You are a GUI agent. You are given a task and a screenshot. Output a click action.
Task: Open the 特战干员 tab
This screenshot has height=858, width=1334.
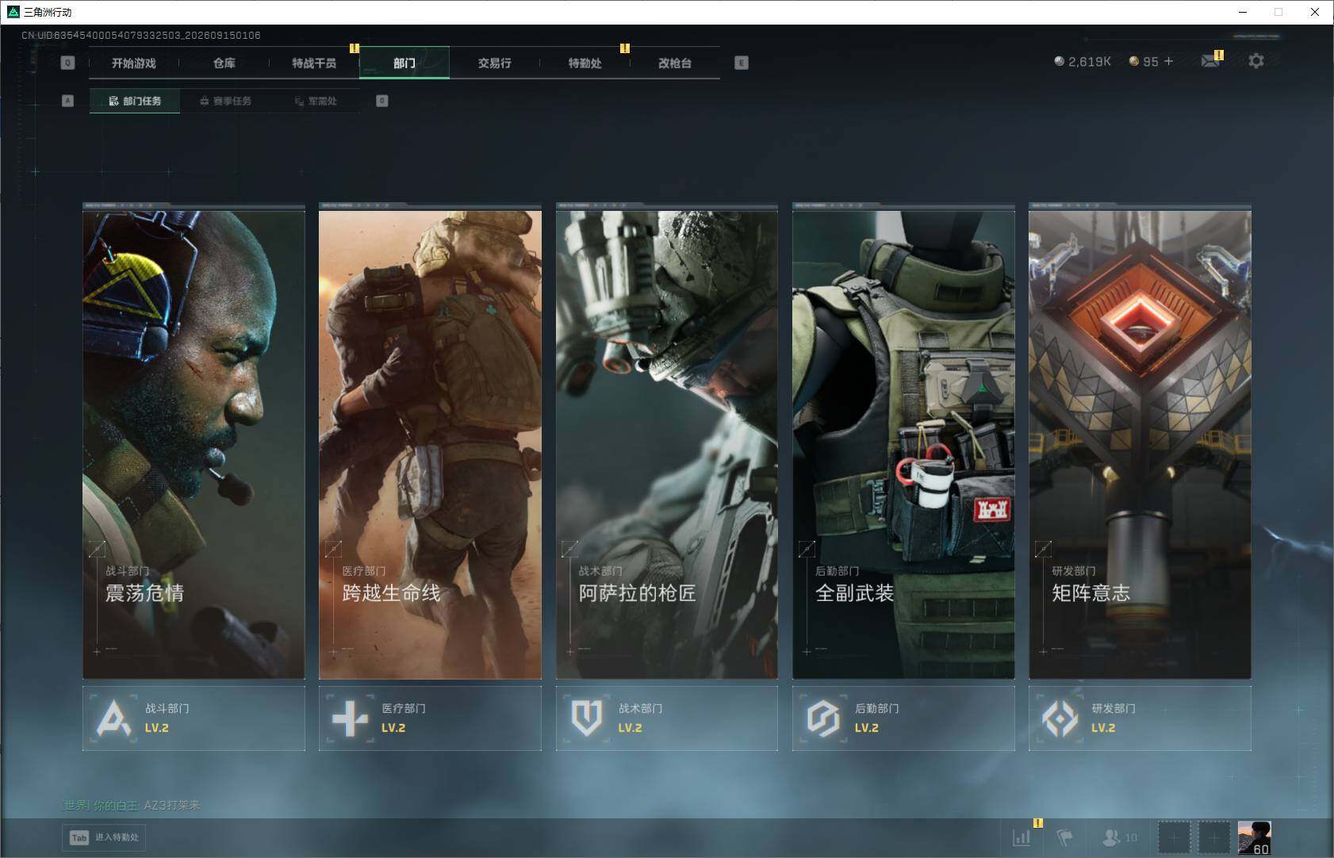[x=314, y=63]
